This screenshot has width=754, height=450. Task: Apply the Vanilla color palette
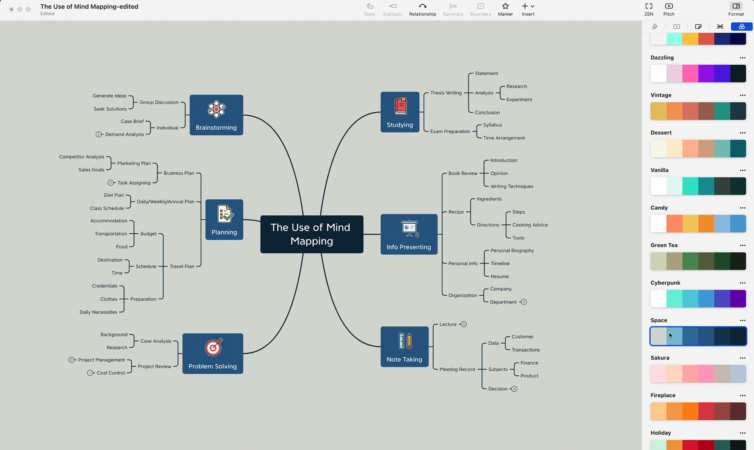[x=698, y=186]
